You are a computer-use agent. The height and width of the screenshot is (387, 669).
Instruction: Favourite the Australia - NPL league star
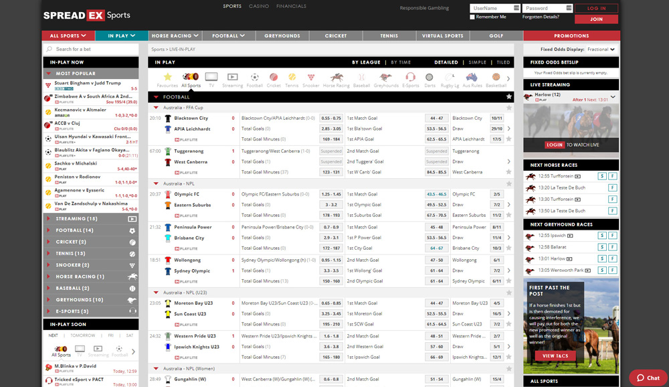click(x=508, y=183)
